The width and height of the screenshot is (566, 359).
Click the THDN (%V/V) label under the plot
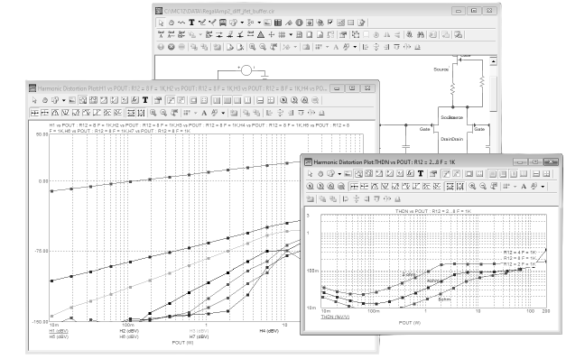[335, 317]
